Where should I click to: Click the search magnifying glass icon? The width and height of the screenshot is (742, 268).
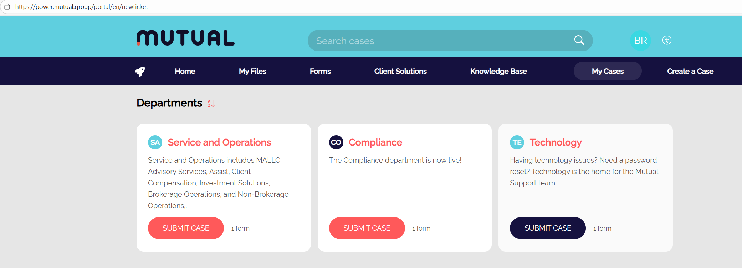click(579, 41)
